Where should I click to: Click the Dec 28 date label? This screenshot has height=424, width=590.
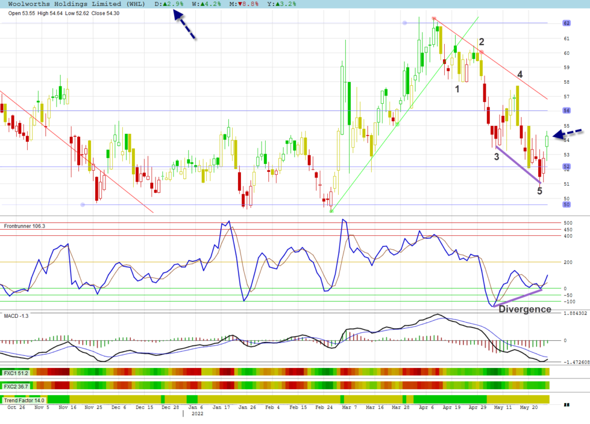pos(170,407)
